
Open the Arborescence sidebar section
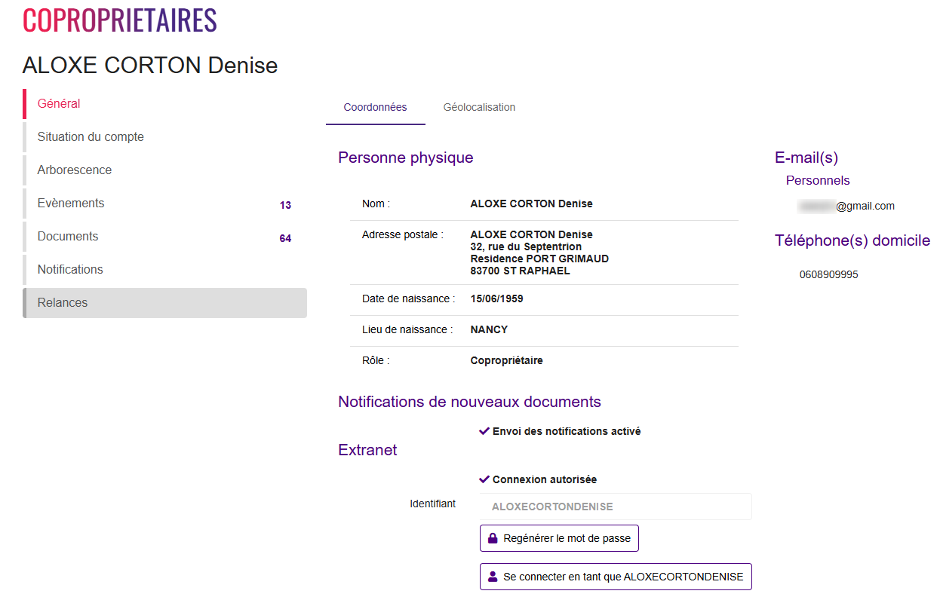coord(75,170)
